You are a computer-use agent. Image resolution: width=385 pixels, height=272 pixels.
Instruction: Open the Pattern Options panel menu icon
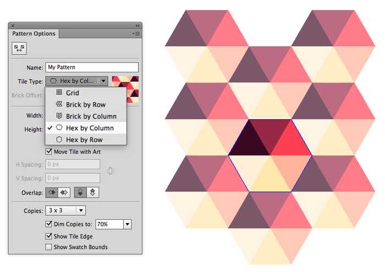pyautogui.click(x=136, y=34)
